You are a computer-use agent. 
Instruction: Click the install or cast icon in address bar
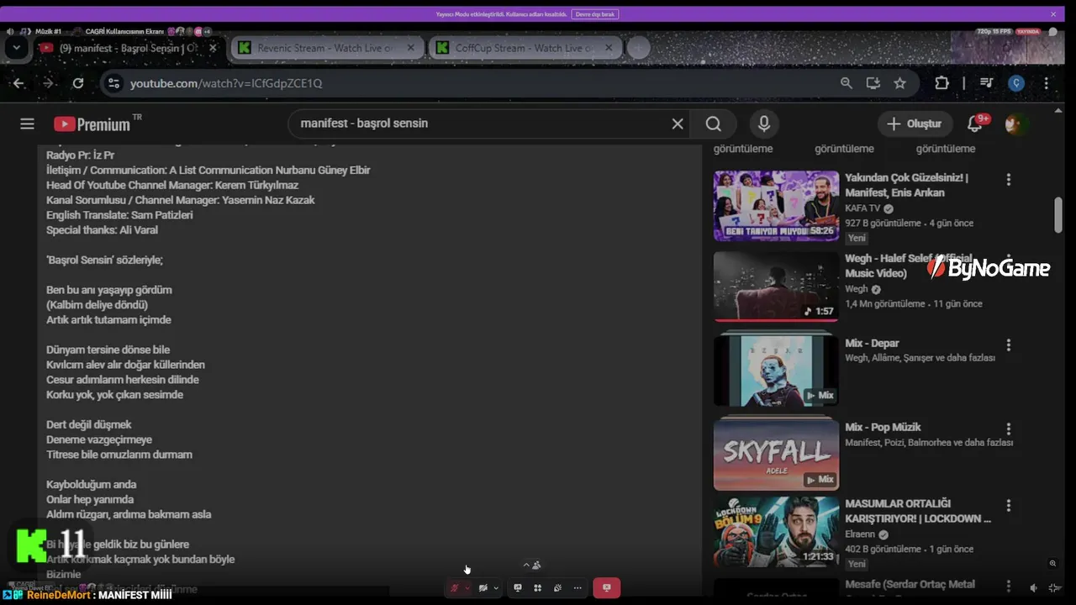pos(873,83)
